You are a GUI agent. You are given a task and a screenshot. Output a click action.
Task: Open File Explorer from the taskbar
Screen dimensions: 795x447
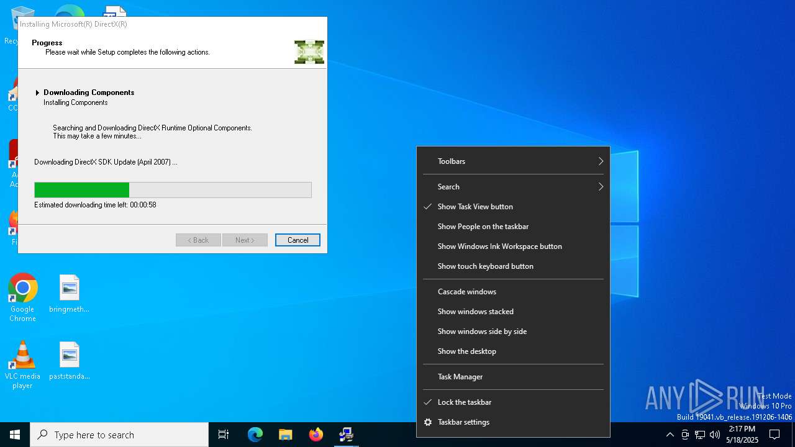(286, 435)
